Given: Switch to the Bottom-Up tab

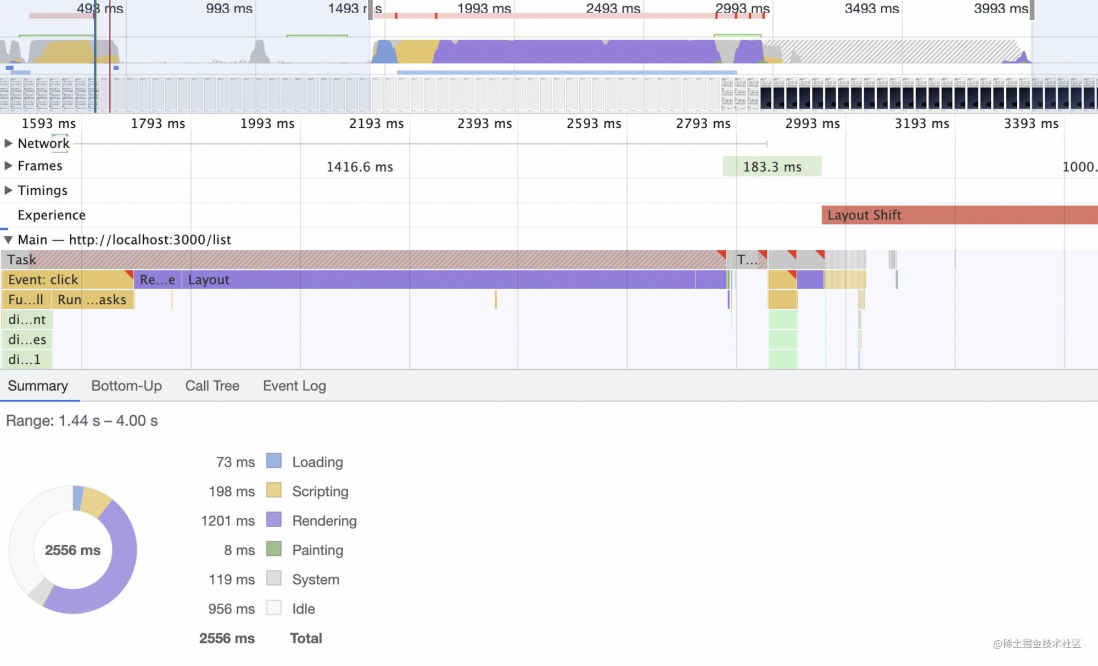Looking at the screenshot, I should [126, 386].
